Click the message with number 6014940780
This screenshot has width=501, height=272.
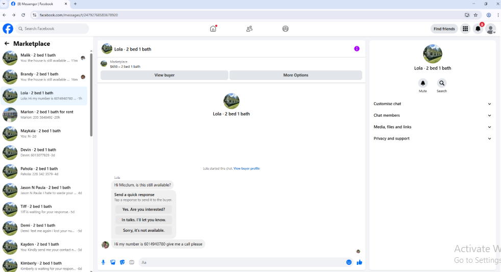[x=158, y=244]
